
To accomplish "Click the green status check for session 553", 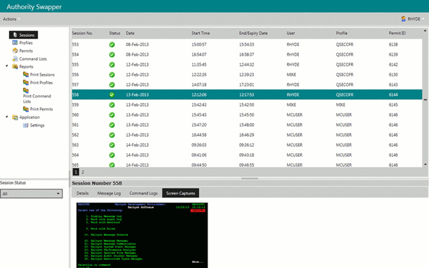I will 112,45.
